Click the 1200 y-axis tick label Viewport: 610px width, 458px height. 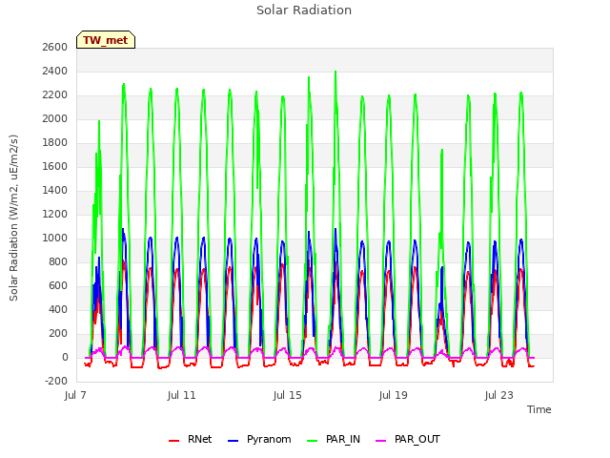click(55, 214)
